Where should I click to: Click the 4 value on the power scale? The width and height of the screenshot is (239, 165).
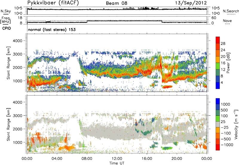222,83
